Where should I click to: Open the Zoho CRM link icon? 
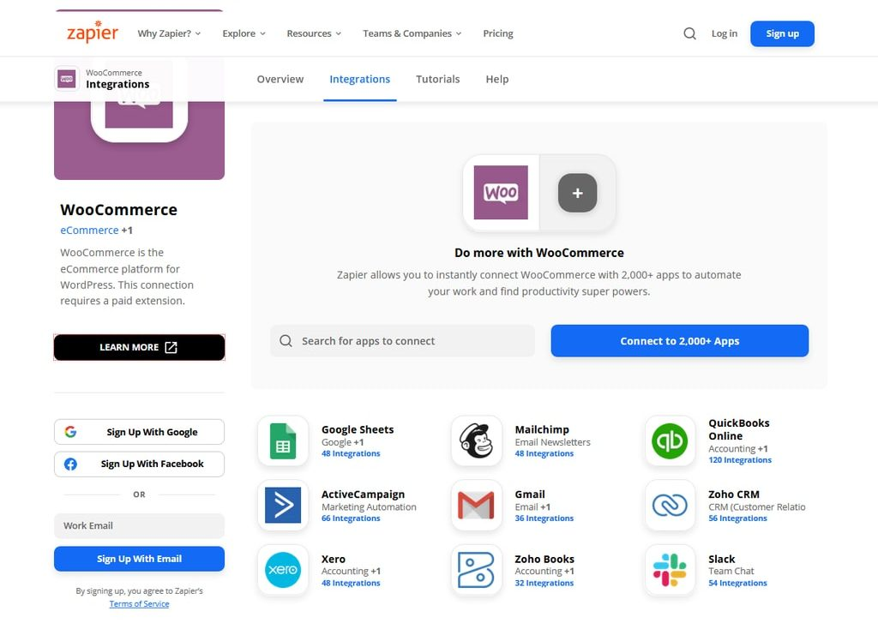(670, 506)
